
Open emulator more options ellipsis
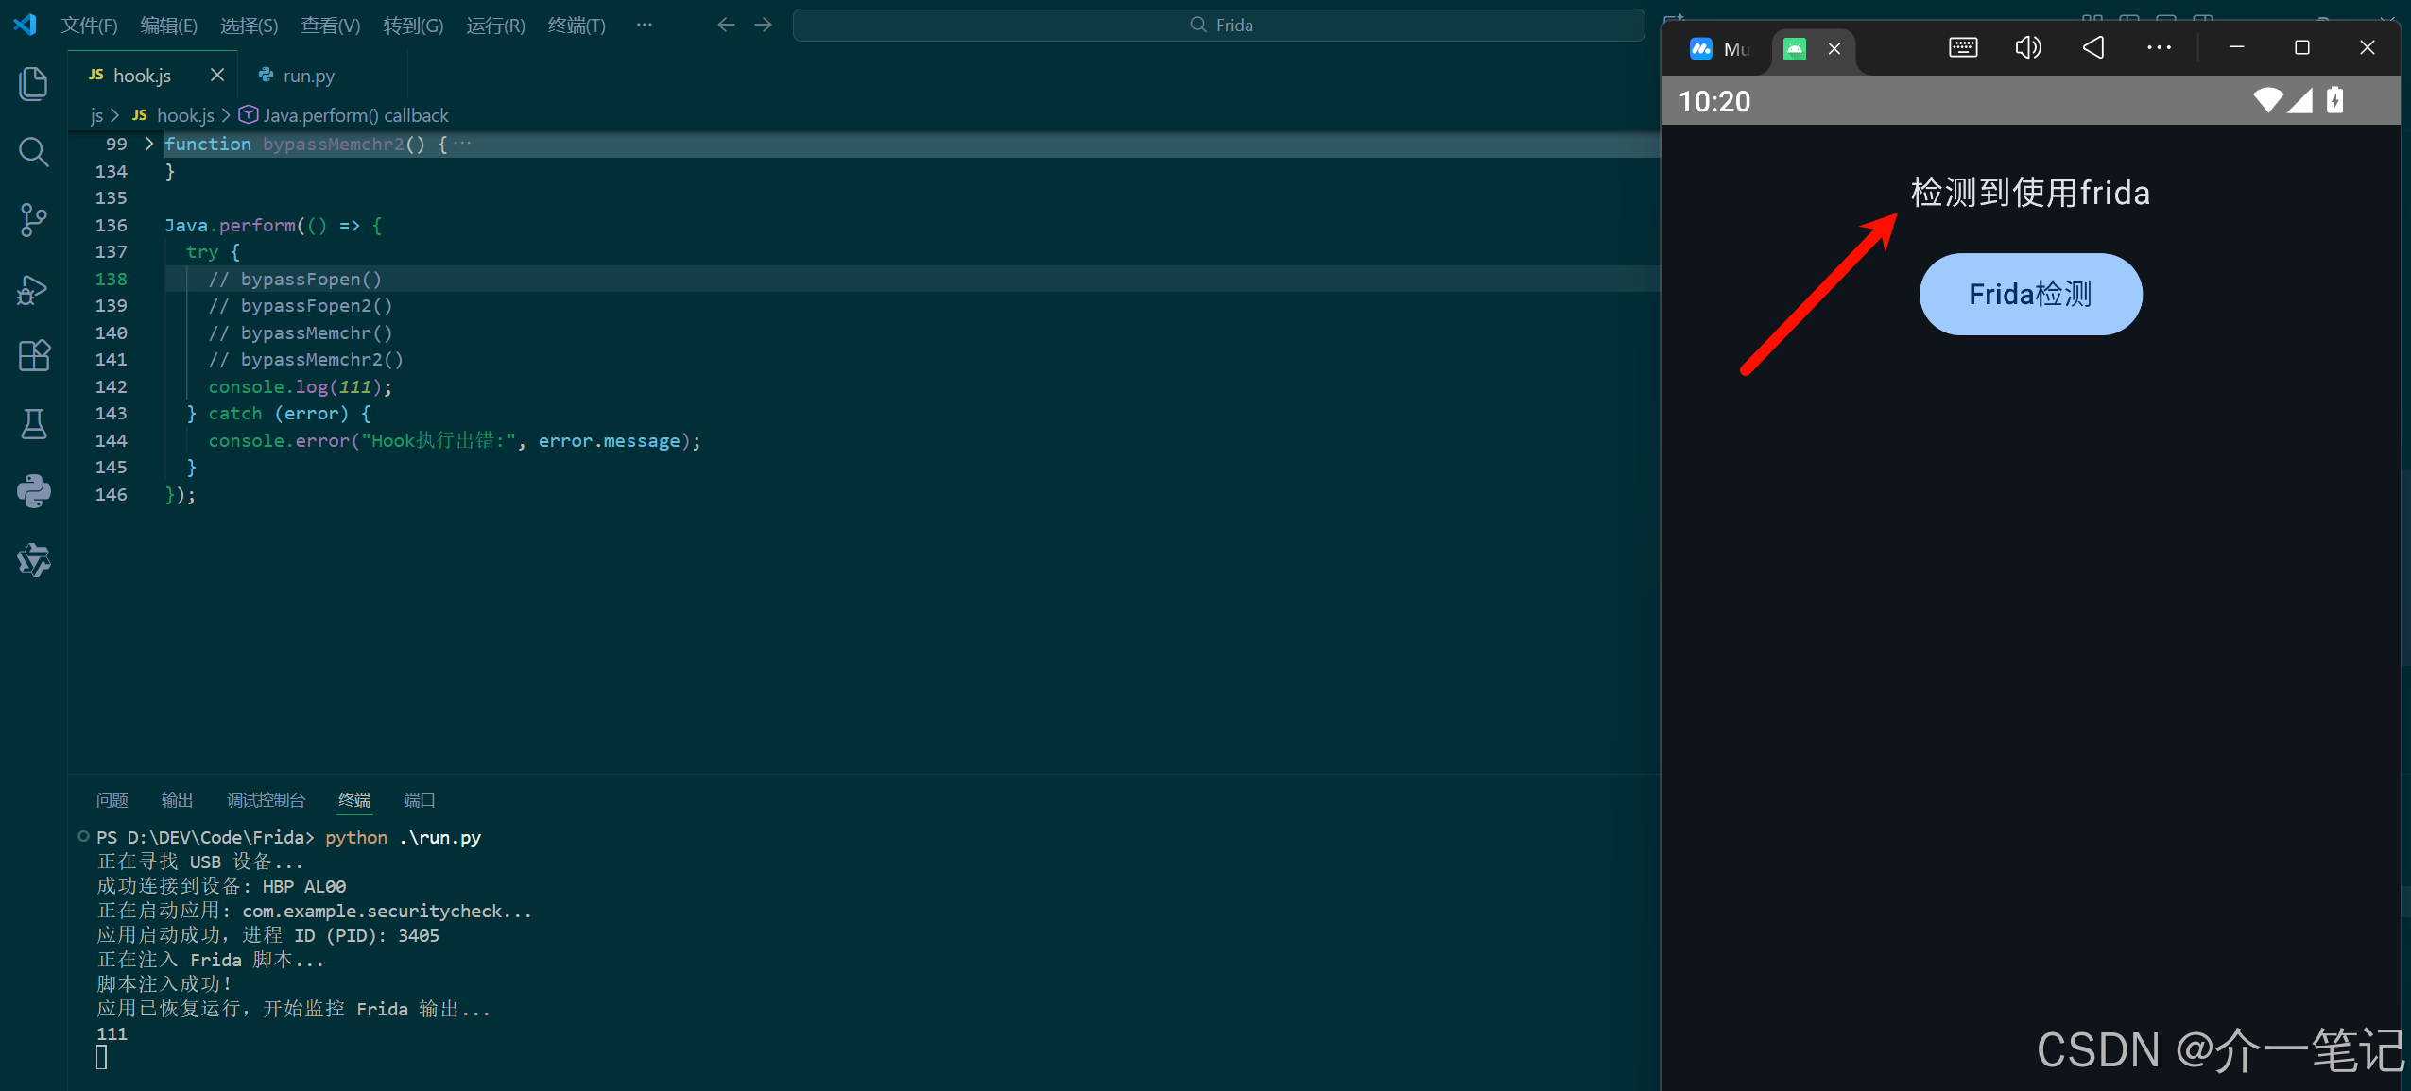tap(2159, 47)
